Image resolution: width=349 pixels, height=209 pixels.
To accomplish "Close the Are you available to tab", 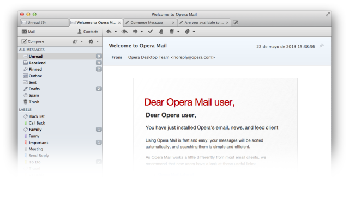I will [227, 23].
